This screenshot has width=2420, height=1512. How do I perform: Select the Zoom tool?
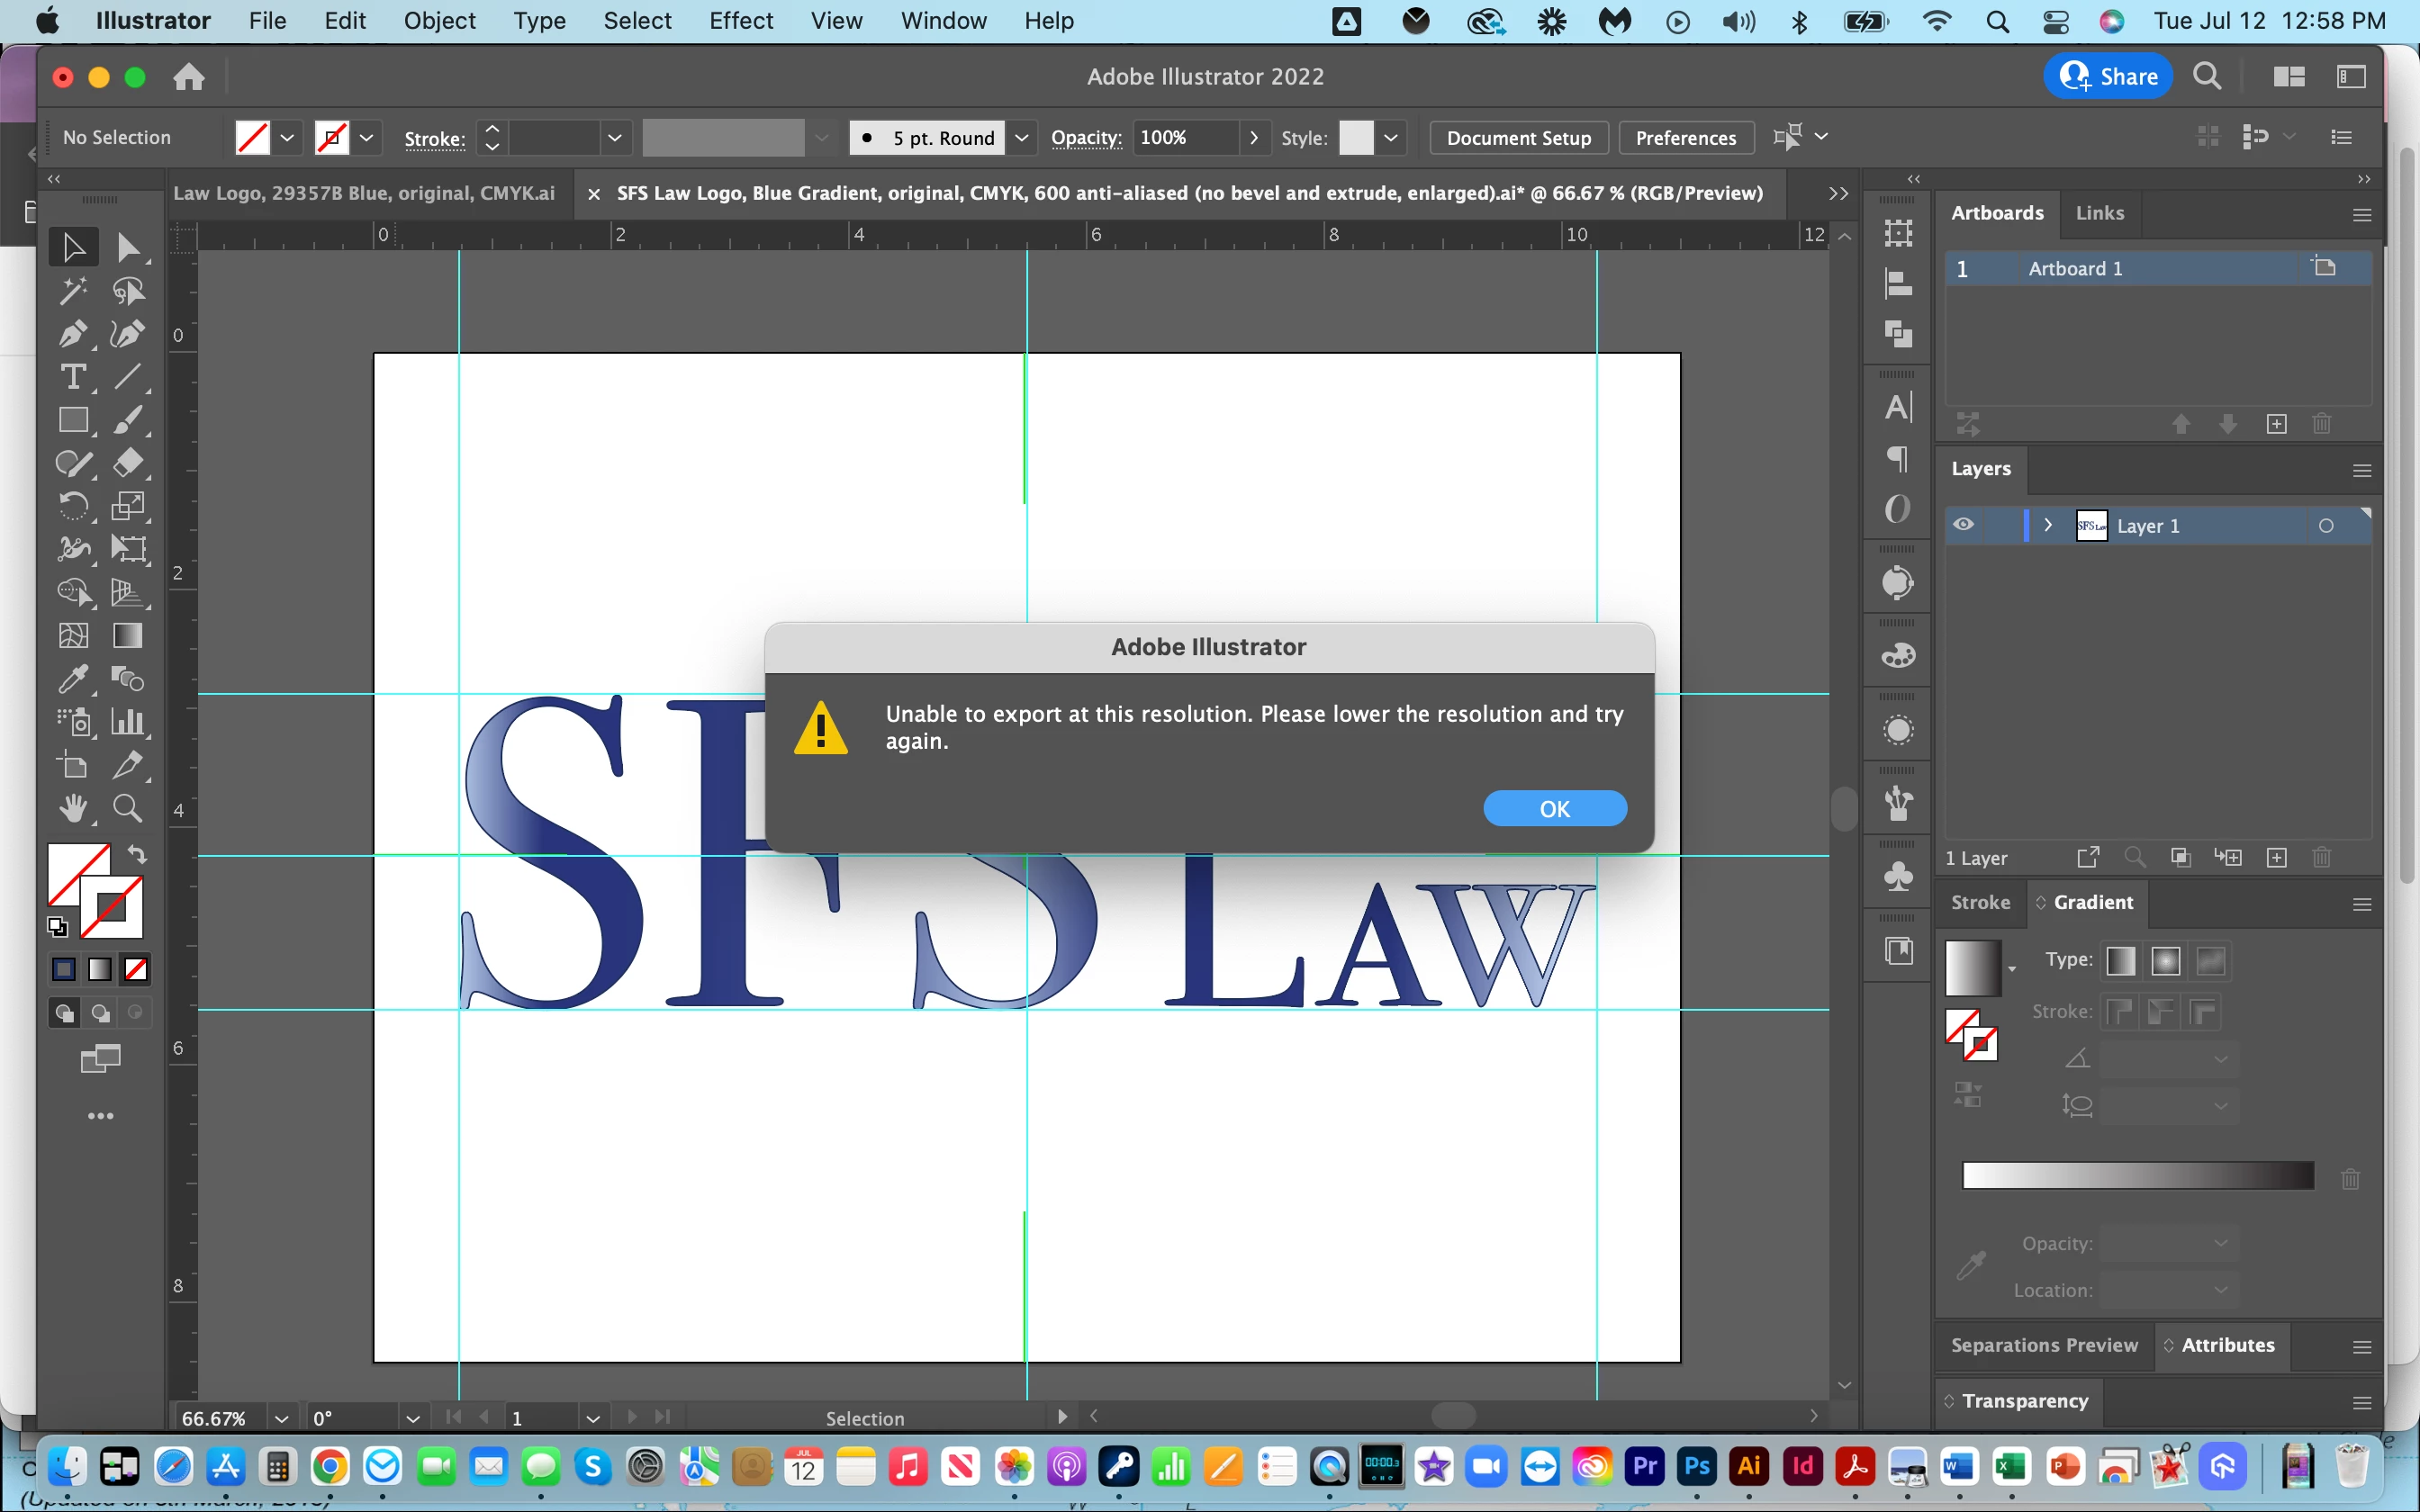pyautogui.click(x=127, y=808)
